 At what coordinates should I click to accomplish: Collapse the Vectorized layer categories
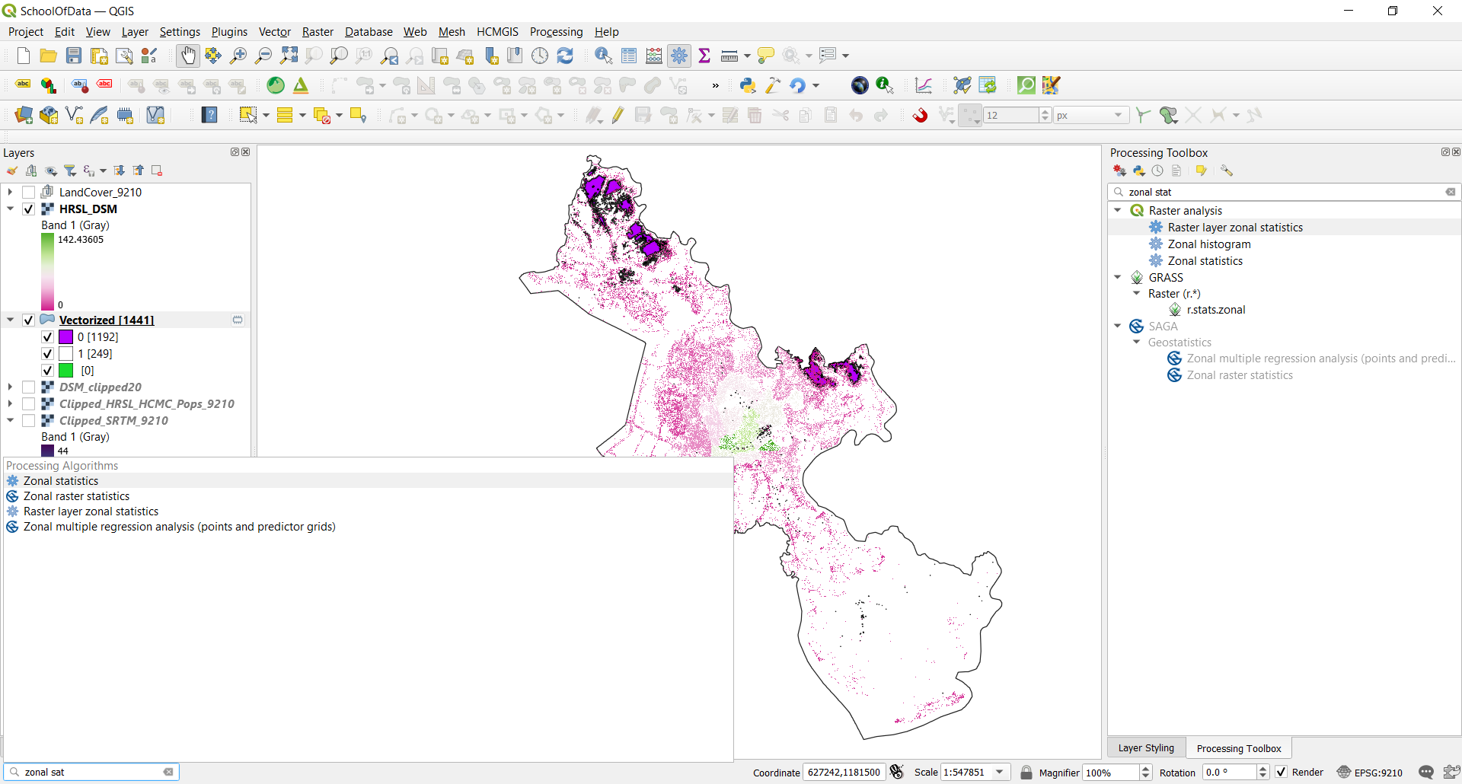click(x=11, y=320)
